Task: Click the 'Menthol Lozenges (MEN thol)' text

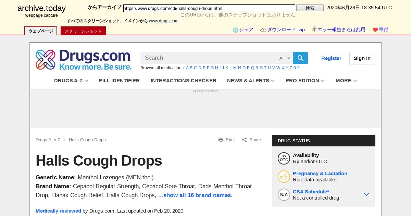Action: [116, 177]
